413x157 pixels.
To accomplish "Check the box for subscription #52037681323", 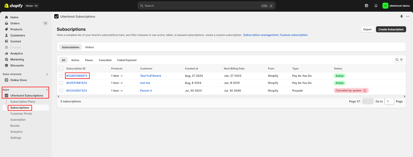I will pyautogui.click(x=61, y=83).
